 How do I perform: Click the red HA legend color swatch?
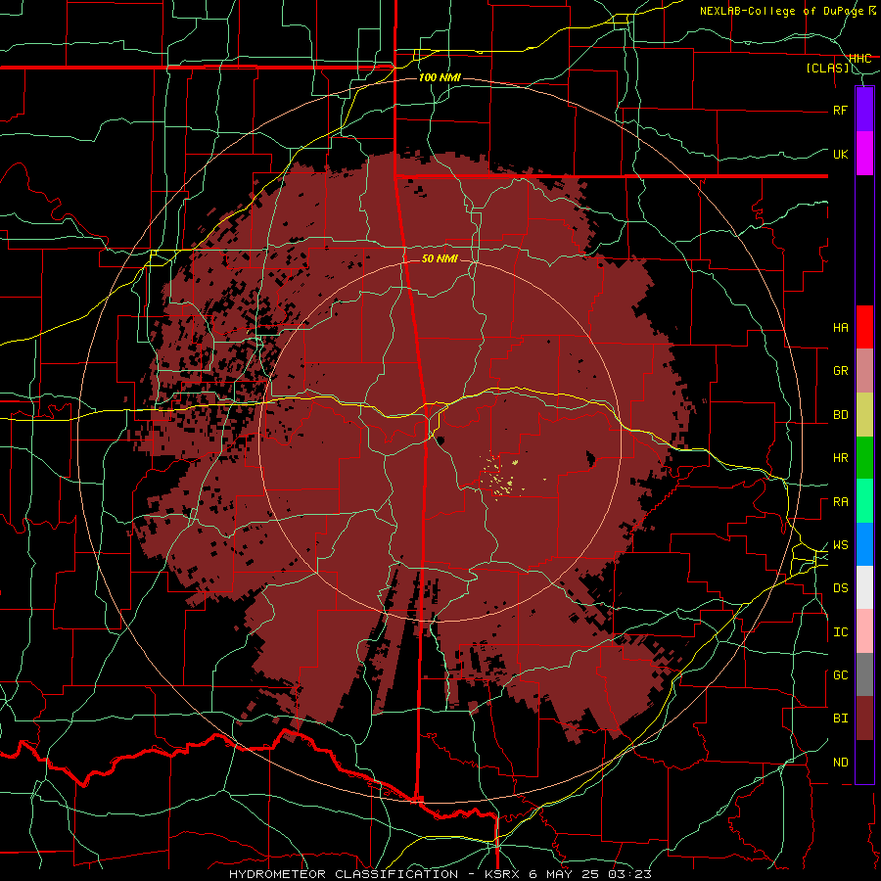point(864,327)
